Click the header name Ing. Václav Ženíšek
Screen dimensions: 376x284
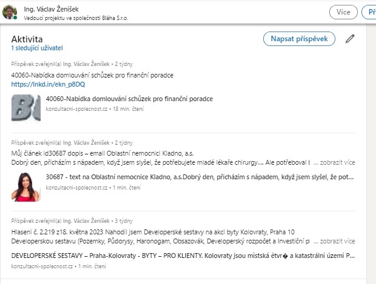click(51, 9)
